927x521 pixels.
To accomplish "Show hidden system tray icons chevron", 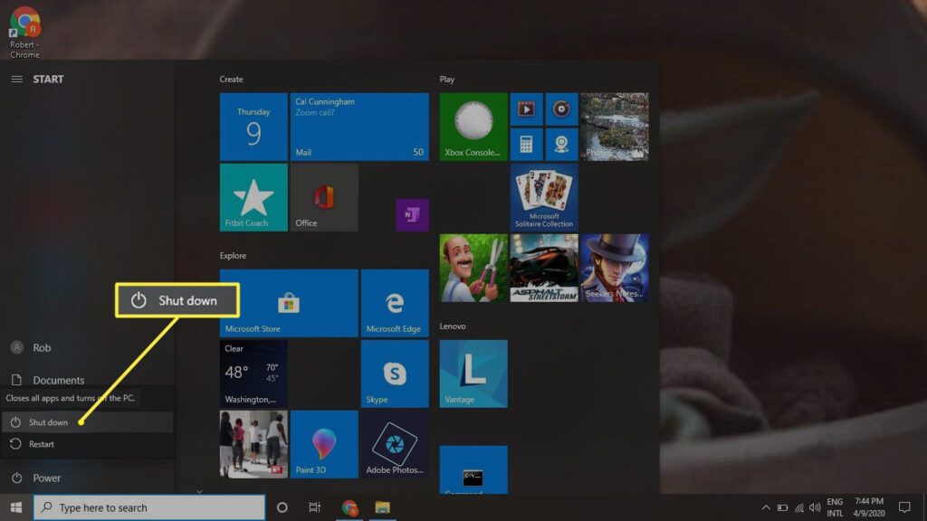I will [x=766, y=507].
